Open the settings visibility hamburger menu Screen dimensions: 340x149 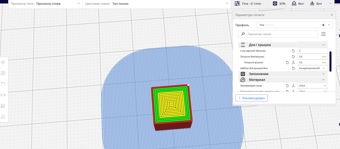324,34
